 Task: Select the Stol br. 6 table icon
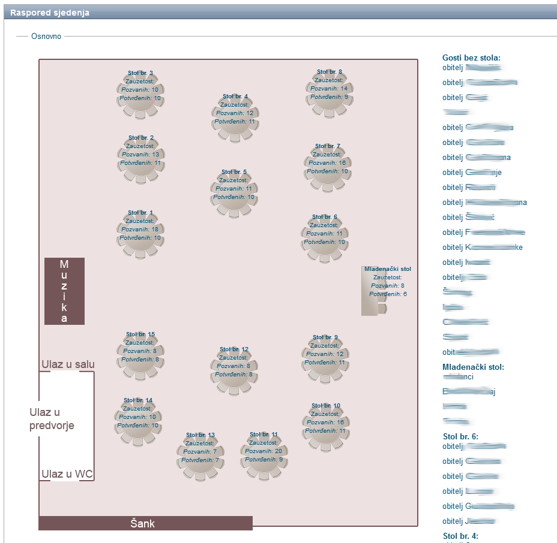(x=324, y=238)
